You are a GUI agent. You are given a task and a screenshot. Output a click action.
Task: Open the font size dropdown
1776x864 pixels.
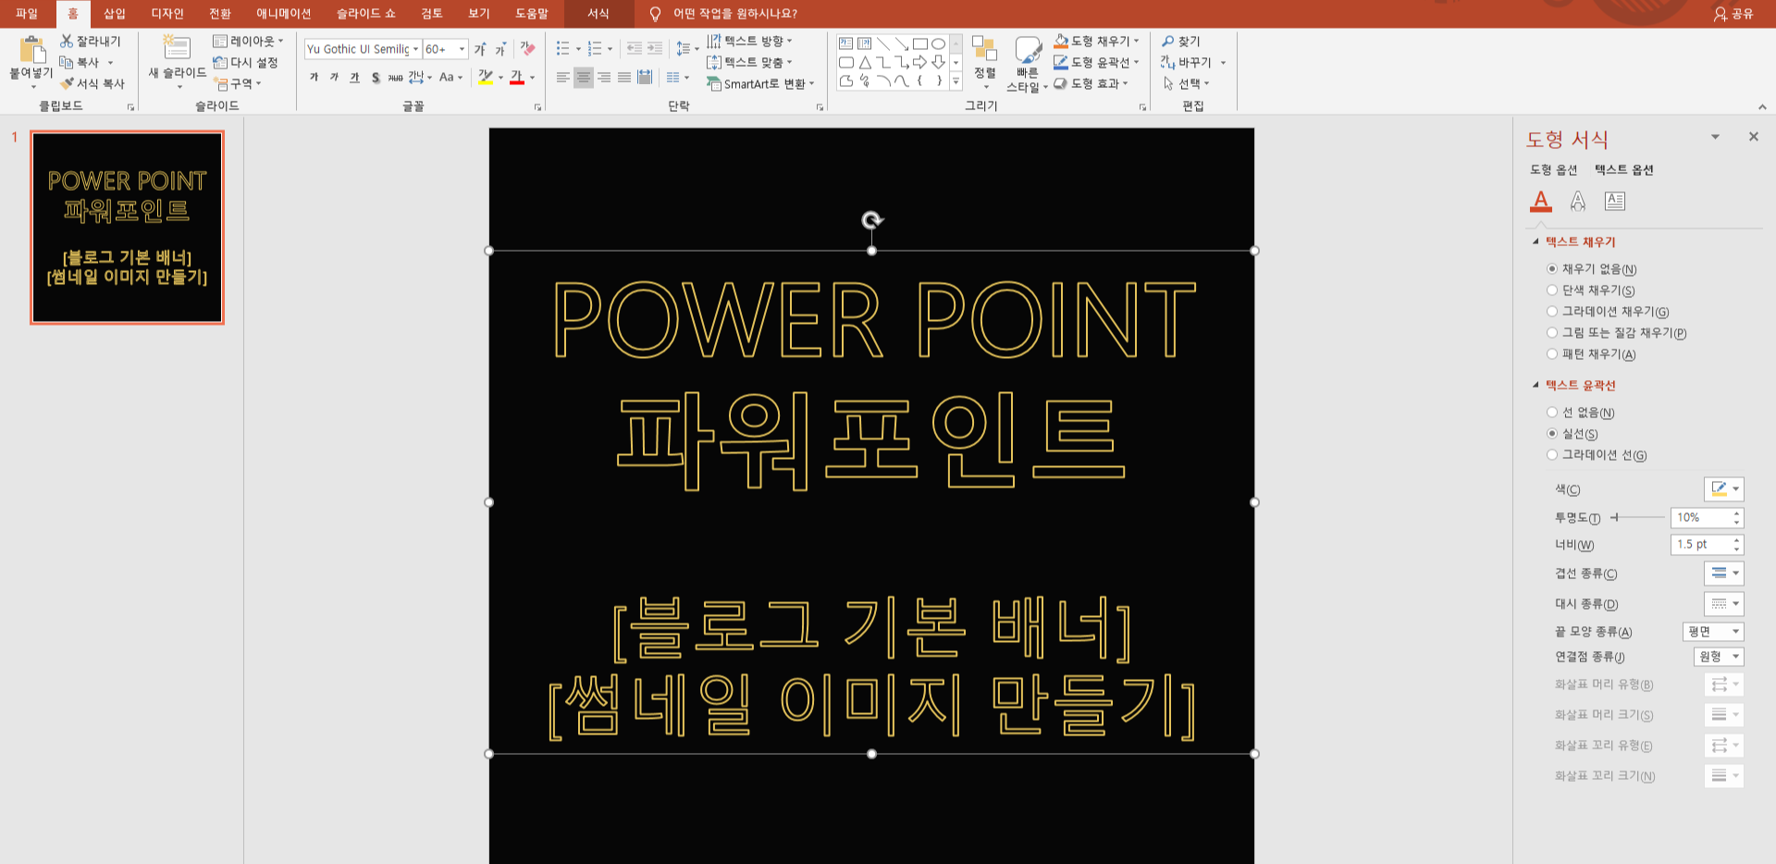click(x=462, y=49)
